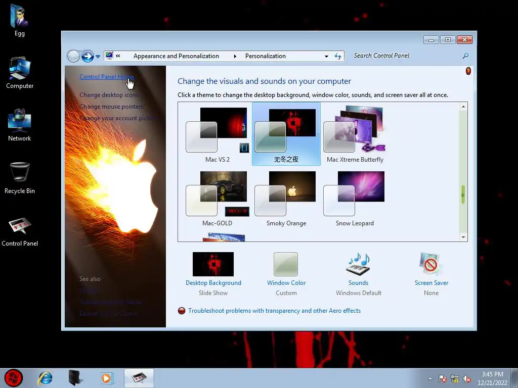Click the network tray icon

(x=455, y=379)
